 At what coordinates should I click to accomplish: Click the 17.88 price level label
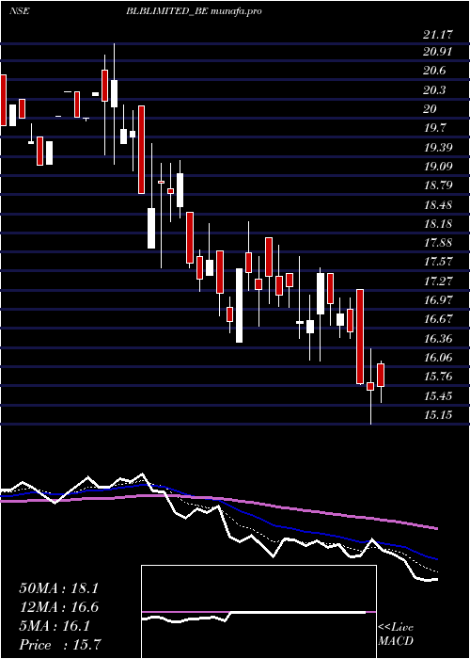[438, 243]
